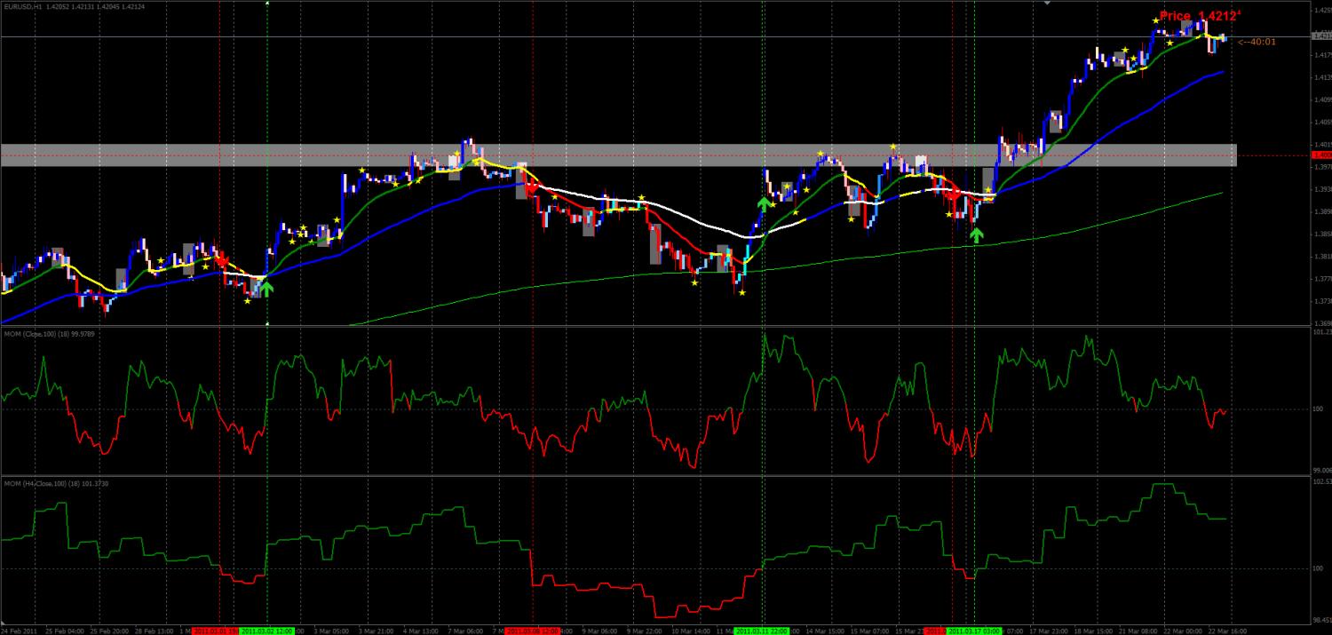
Task: Click the red 2011.03.08 12:00 time marker
Action: (533, 631)
